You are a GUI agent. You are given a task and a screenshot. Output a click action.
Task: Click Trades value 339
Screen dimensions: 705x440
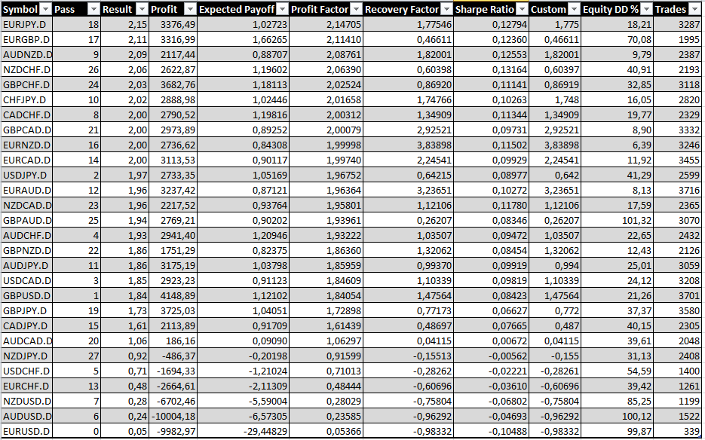pyautogui.click(x=691, y=431)
